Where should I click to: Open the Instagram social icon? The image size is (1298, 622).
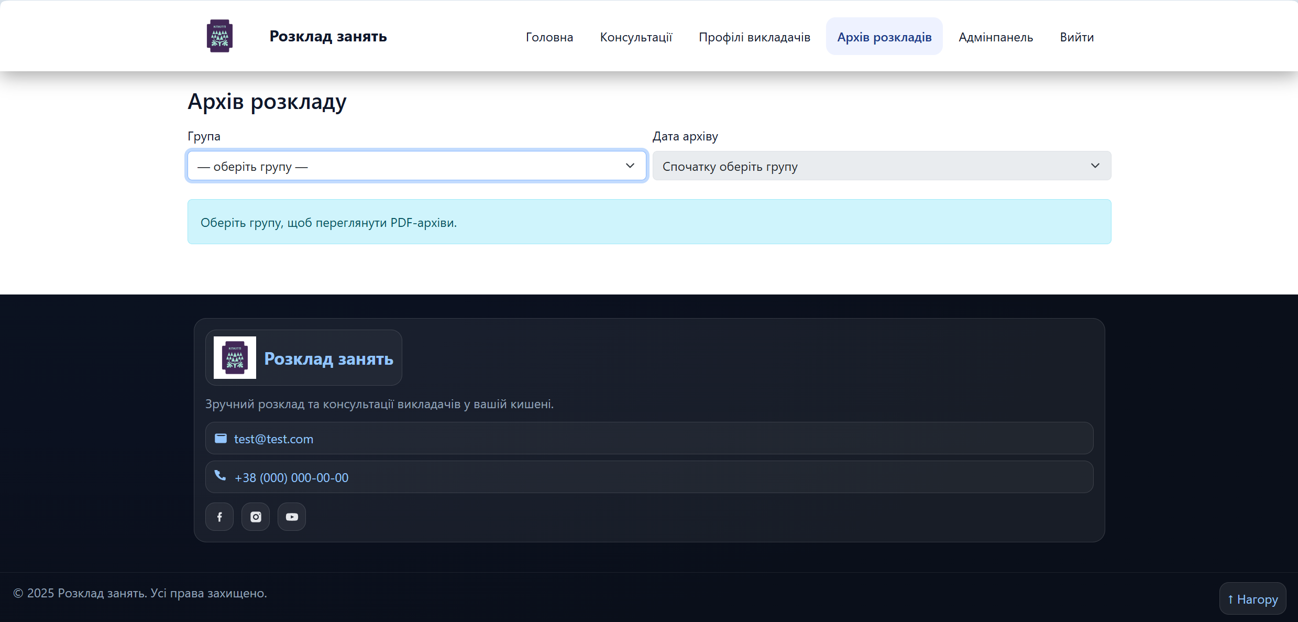point(256,517)
